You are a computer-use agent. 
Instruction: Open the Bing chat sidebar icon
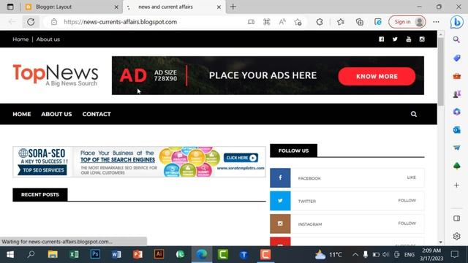[456, 22]
